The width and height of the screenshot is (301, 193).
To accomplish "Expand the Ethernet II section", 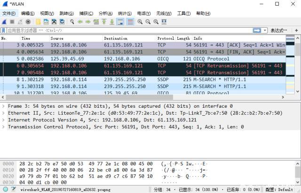I will coord(4,113).
